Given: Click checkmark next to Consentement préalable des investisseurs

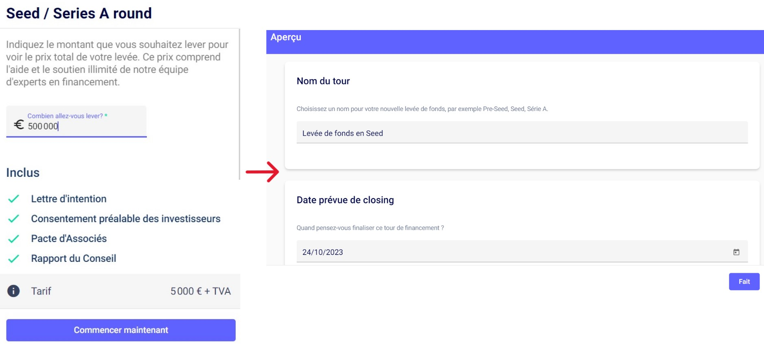Looking at the screenshot, I should coord(14,219).
